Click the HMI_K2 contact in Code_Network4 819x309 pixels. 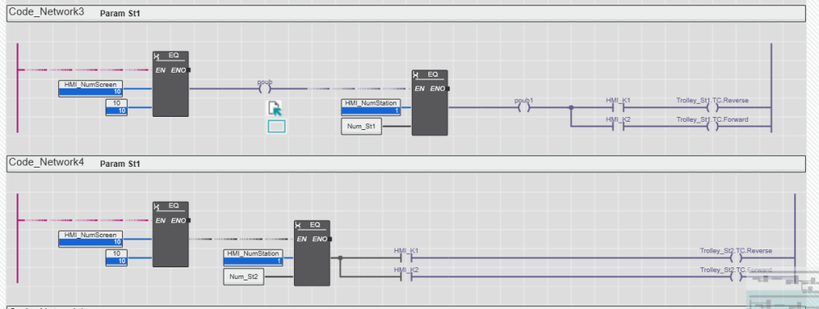(x=406, y=276)
